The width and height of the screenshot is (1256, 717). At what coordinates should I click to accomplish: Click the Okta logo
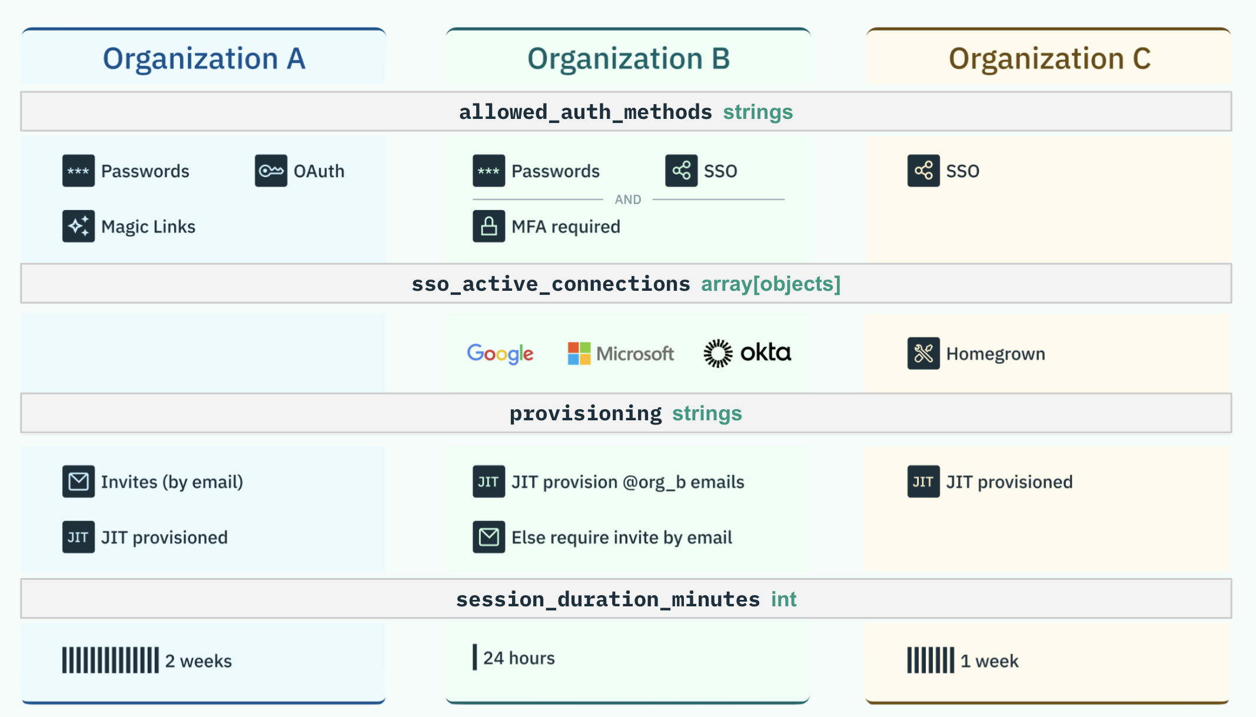pyautogui.click(x=747, y=353)
